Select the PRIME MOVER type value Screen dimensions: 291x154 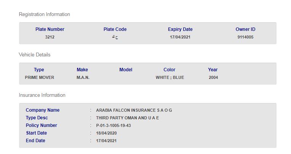39,78
